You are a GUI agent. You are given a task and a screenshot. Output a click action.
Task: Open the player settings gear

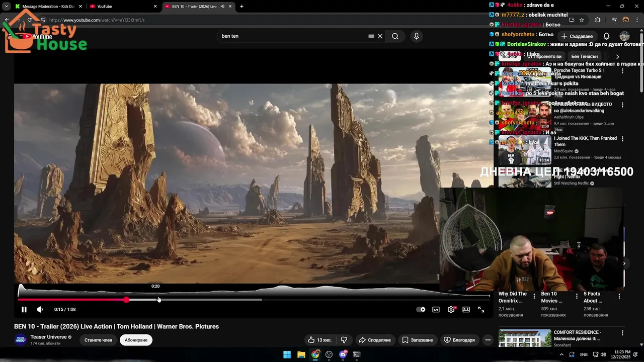coord(451,310)
